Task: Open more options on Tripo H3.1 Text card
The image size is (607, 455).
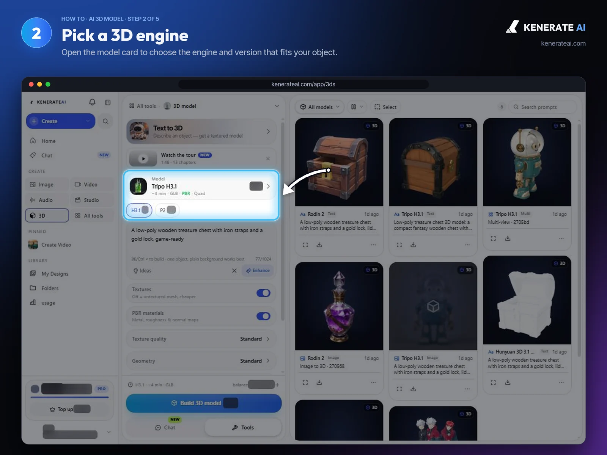Action: [467, 245]
